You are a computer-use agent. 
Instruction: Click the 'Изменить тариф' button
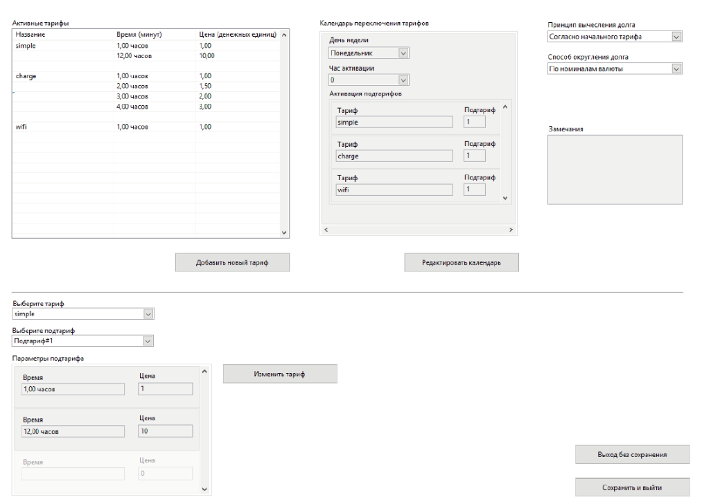point(280,374)
